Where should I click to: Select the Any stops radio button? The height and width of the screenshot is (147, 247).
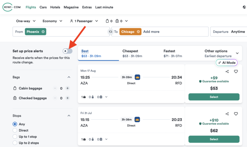point(15,124)
